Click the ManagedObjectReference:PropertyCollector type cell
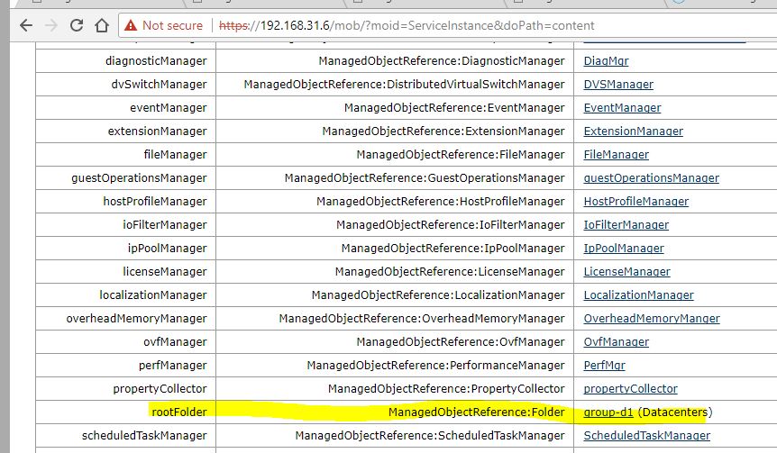This screenshot has height=453, width=777. [395, 389]
